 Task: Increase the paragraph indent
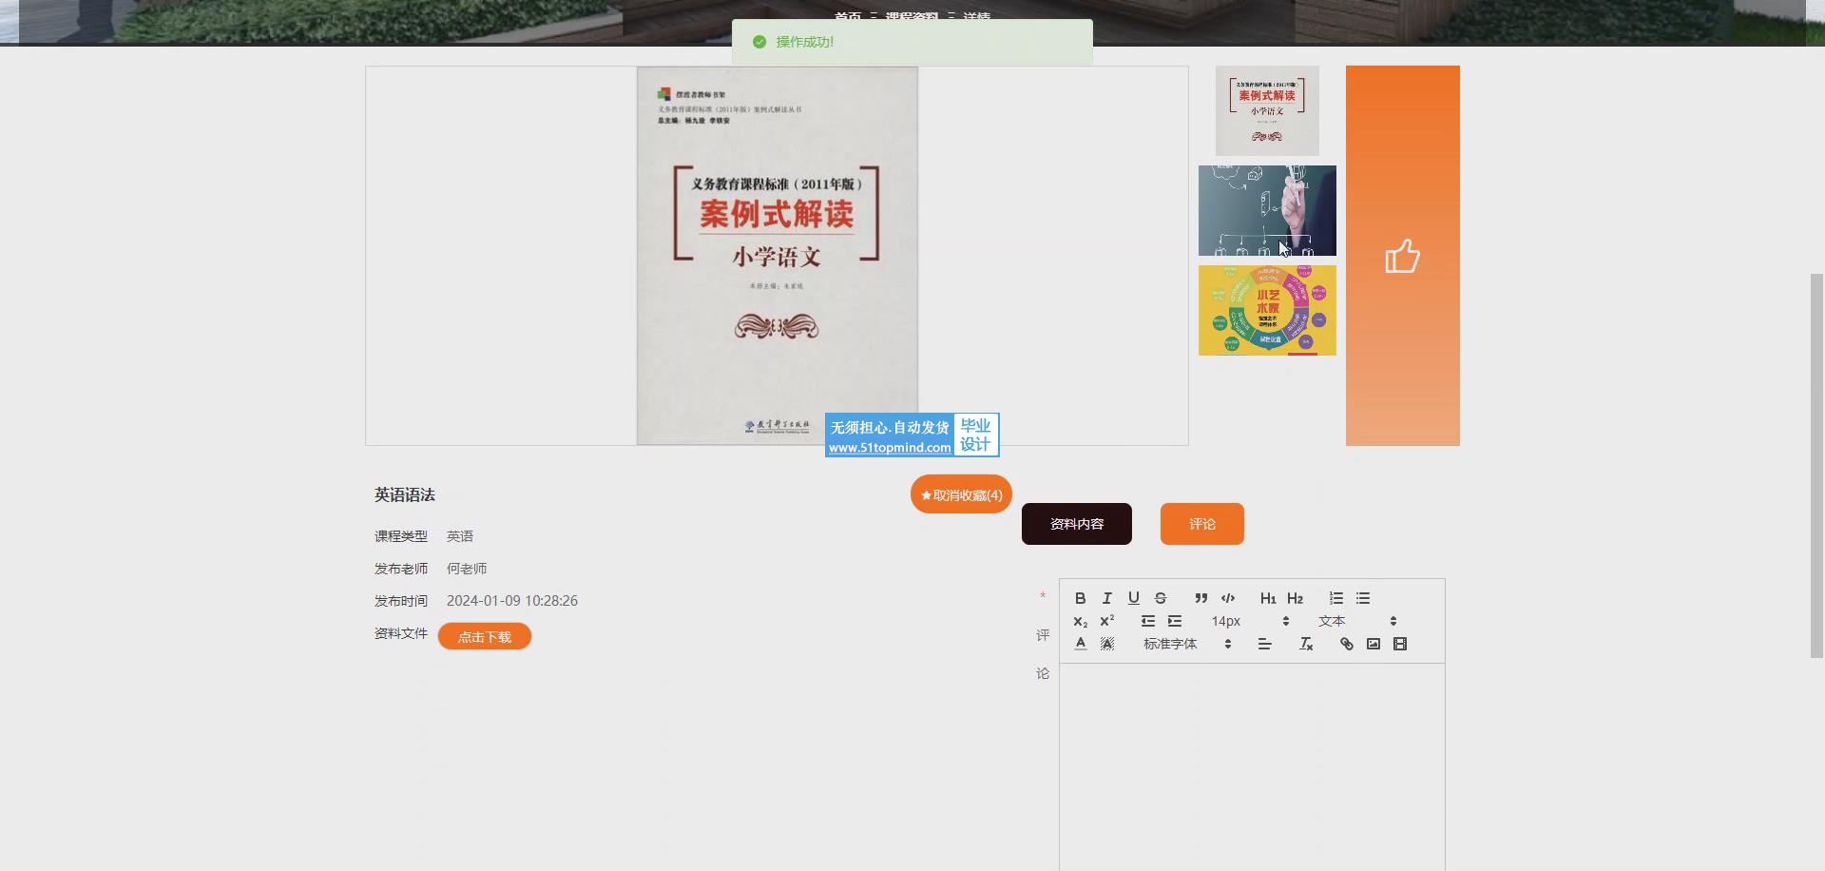(x=1174, y=621)
